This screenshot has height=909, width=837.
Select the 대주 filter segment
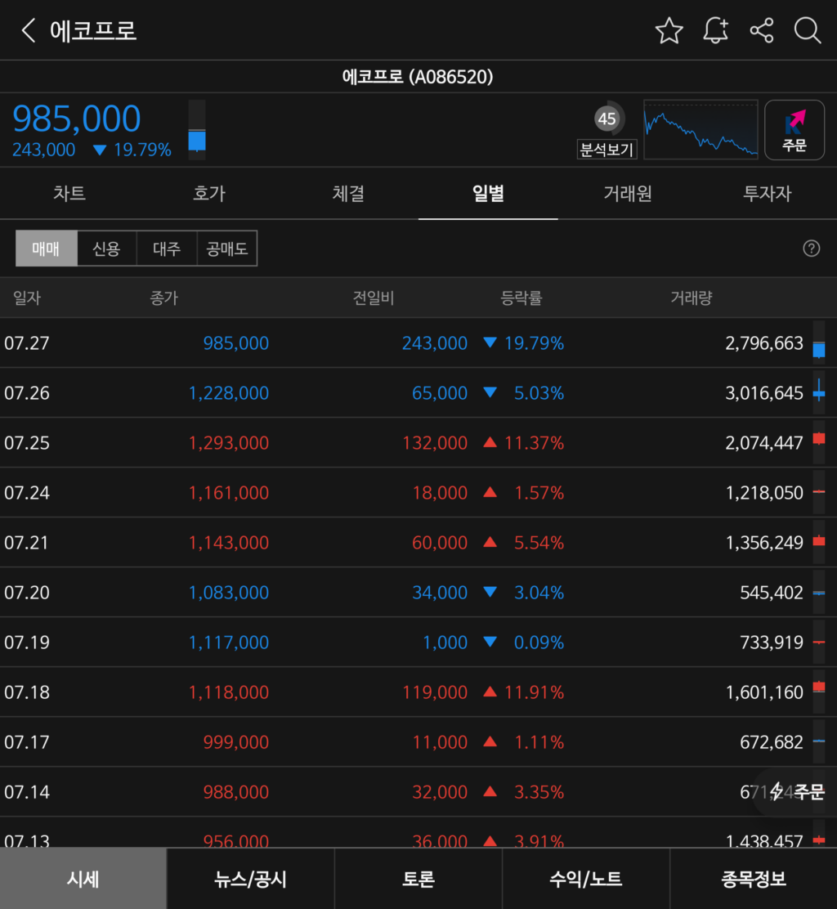[167, 249]
